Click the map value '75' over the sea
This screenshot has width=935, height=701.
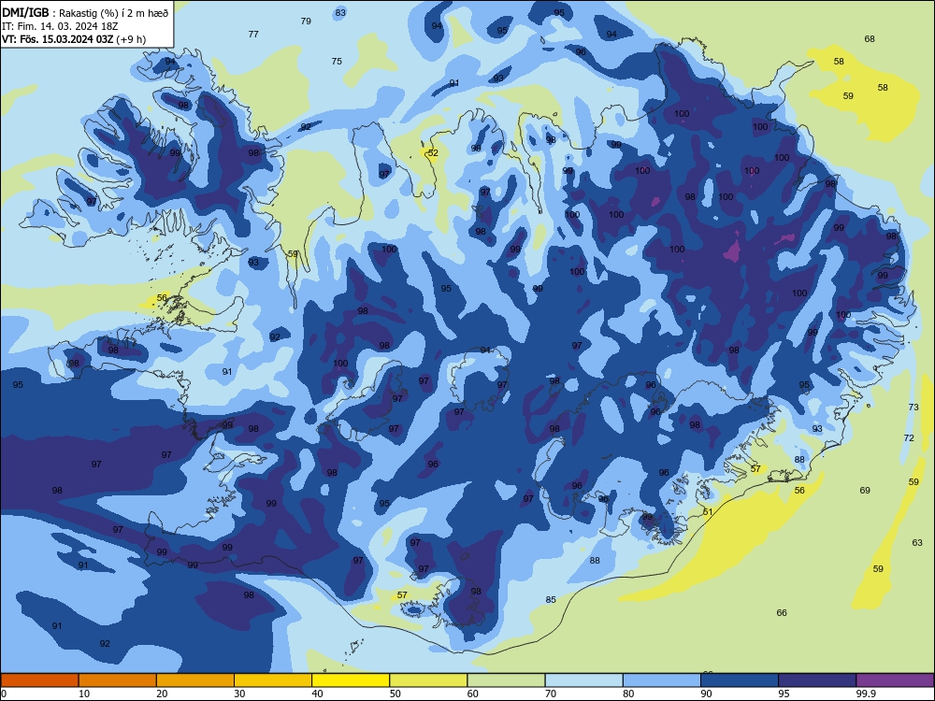pyautogui.click(x=337, y=61)
